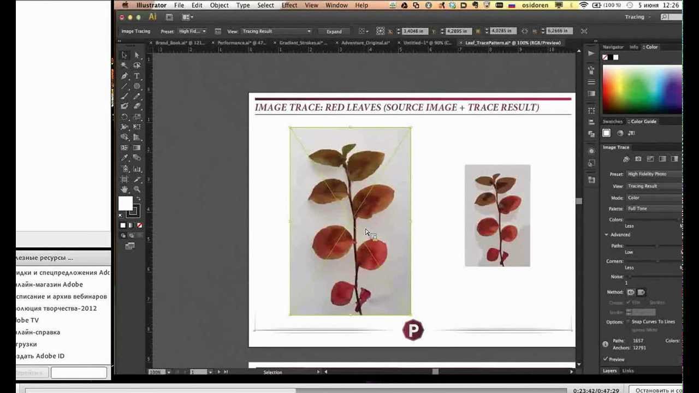Image resolution: width=699 pixels, height=393 pixels.
Task: Choose the Paintbrush tool
Action: point(125,97)
